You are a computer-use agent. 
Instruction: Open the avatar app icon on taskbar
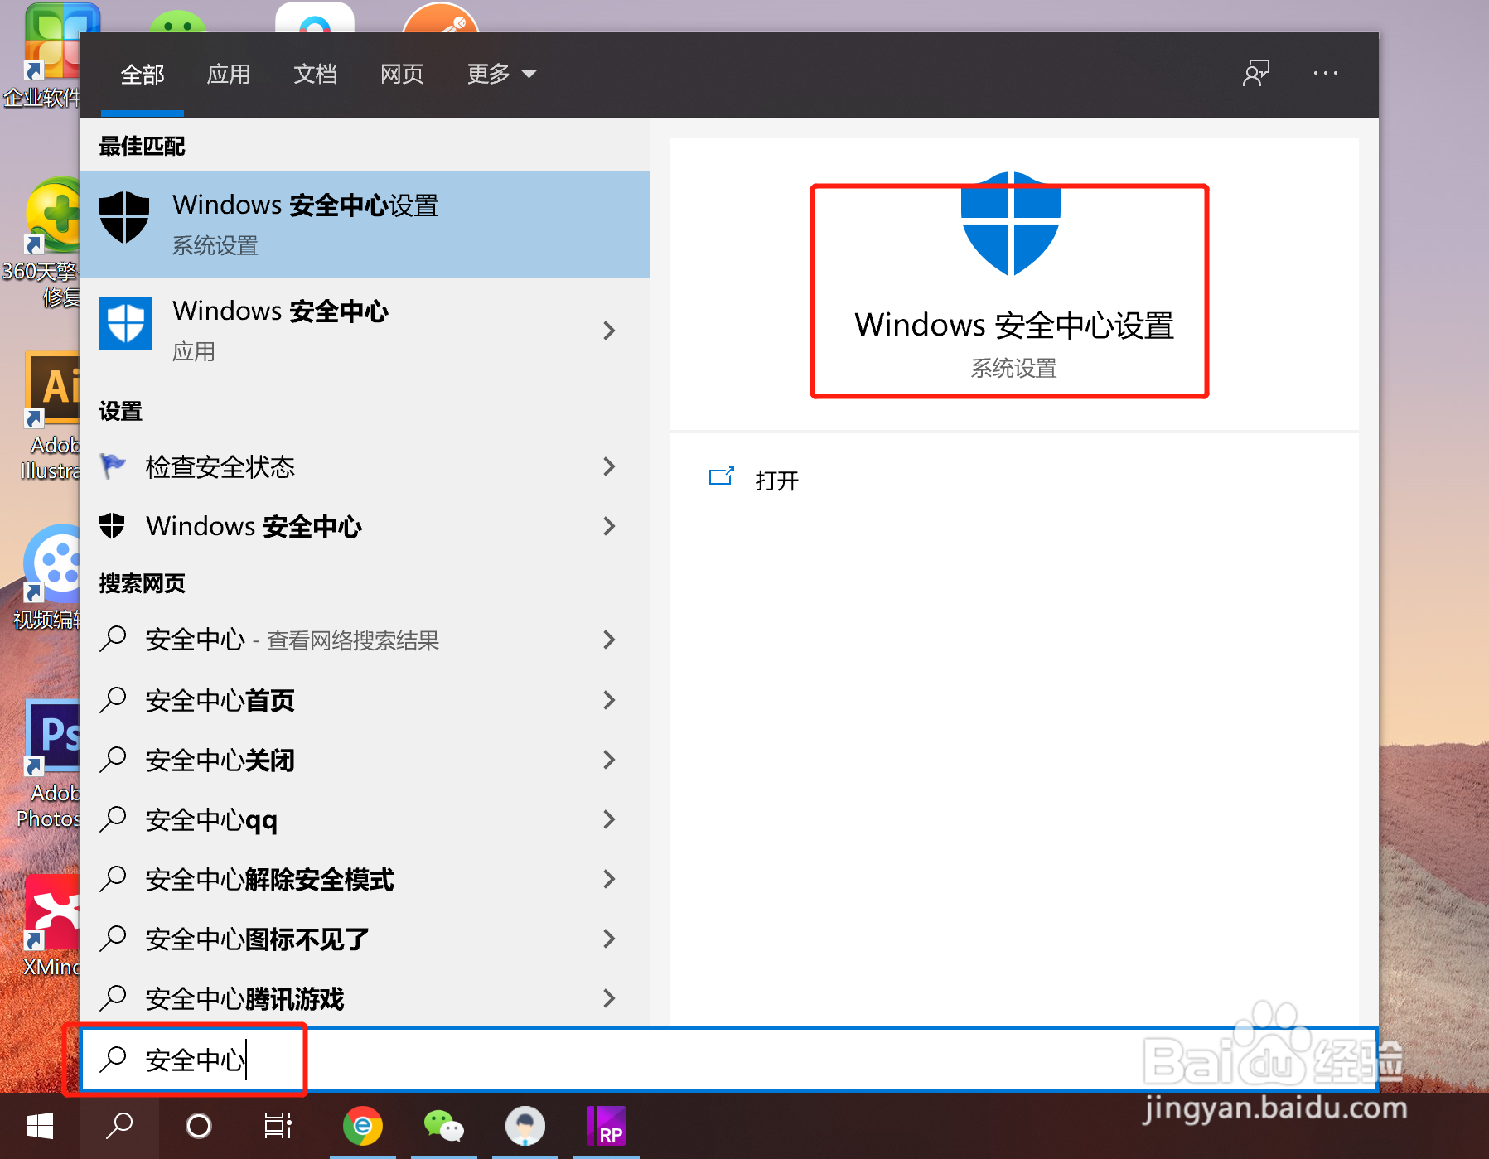[x=525, y=1126]
